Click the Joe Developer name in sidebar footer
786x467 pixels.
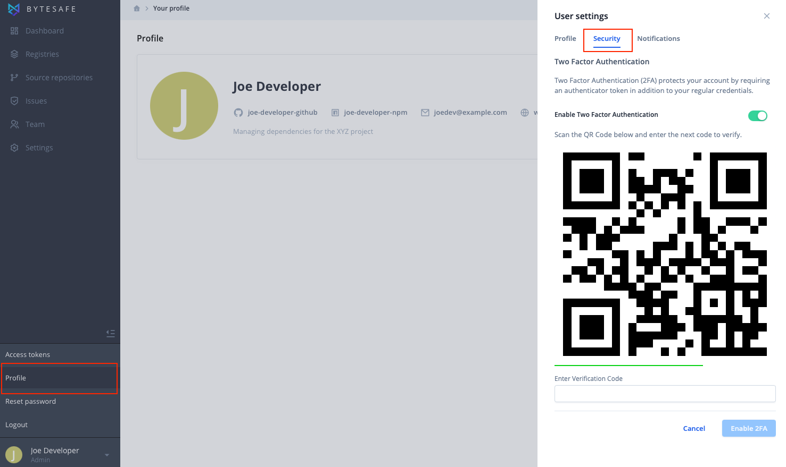(55, 451)
